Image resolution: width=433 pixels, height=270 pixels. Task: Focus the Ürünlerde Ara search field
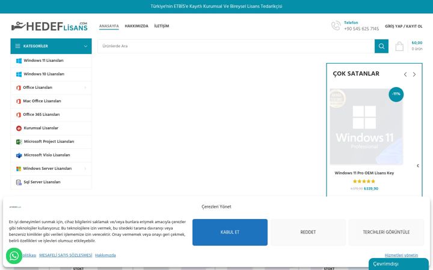point(236,46)
